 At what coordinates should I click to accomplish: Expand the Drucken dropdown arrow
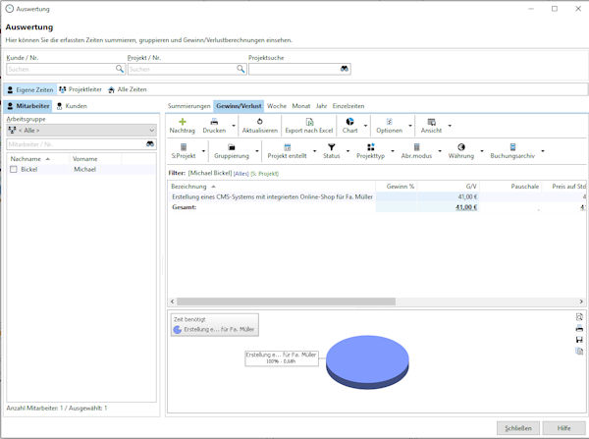click(x=234, y=126)
